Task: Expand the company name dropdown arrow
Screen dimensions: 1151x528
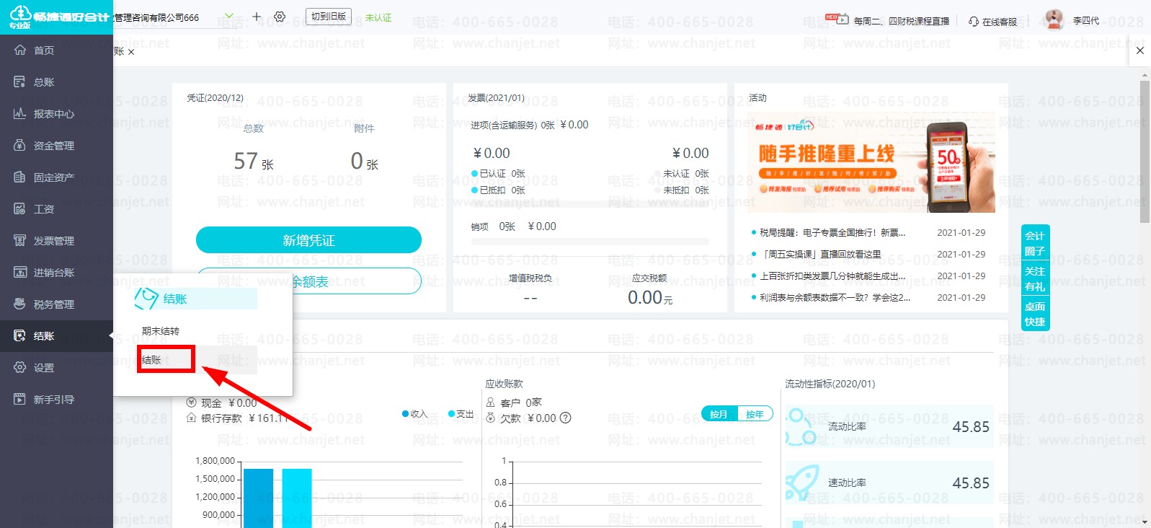Action: click(229, 16)
